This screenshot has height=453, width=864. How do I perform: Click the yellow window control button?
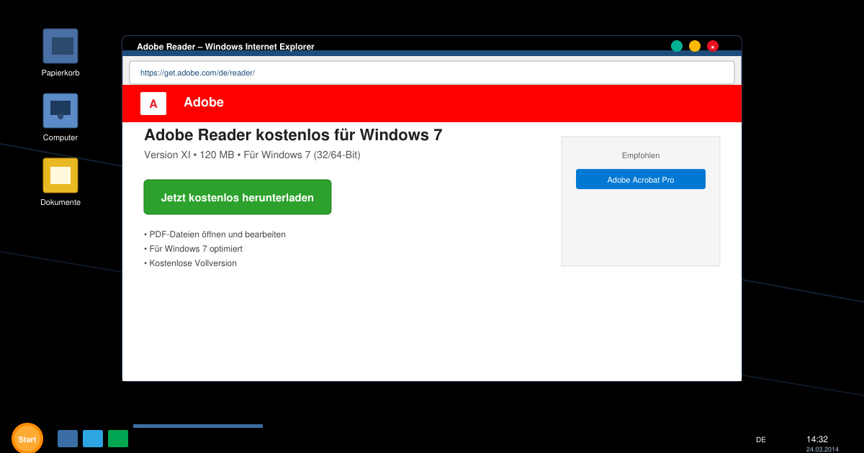pos(695,46)
